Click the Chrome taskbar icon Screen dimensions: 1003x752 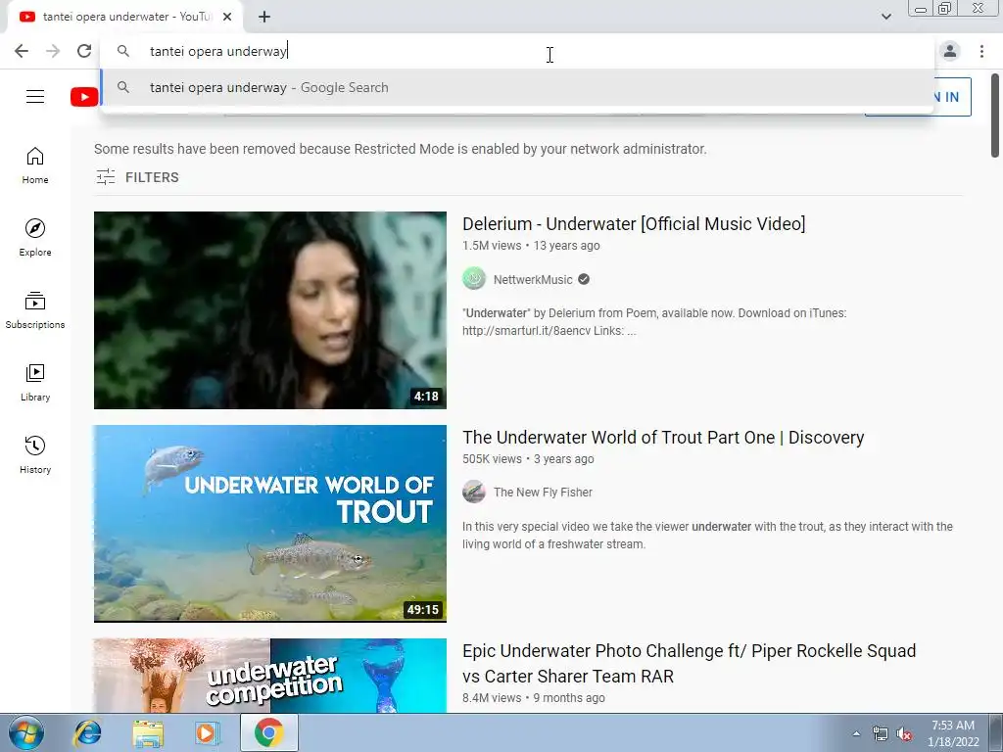pos(268,732)
